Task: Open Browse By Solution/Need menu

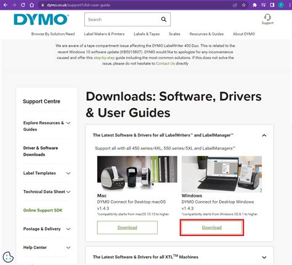Action: tap(53, 34)
